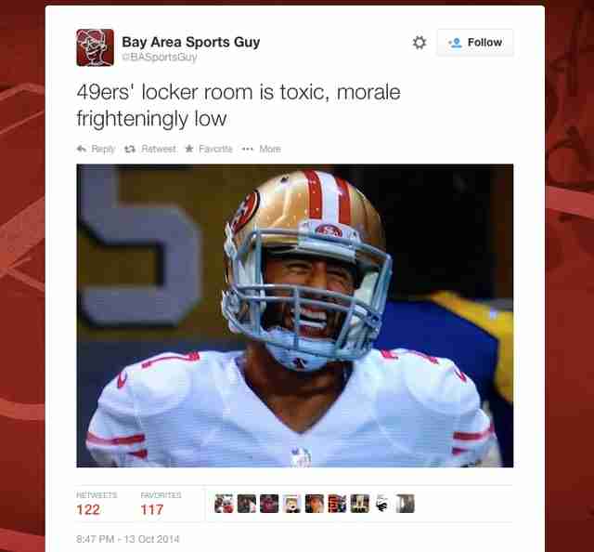Open Bay Area Sports Guy profile avatar
The width and height of the screenshot is (594, 552).
(x=95, y=47)
